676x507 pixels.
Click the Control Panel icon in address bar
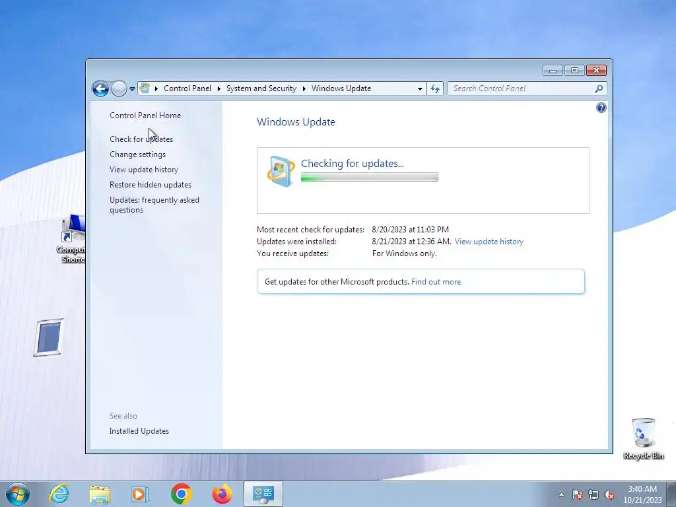[145, 88]
